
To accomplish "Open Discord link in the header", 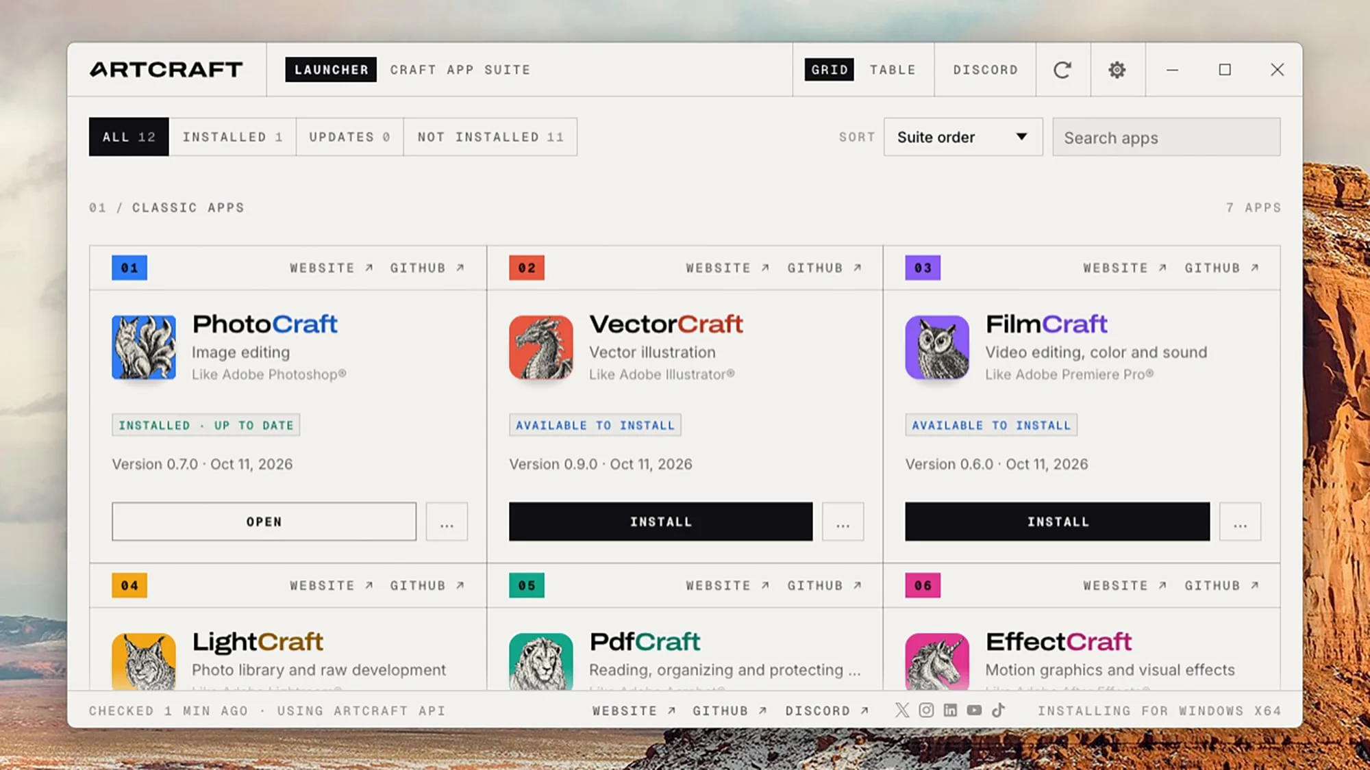I will coord(985,70).
